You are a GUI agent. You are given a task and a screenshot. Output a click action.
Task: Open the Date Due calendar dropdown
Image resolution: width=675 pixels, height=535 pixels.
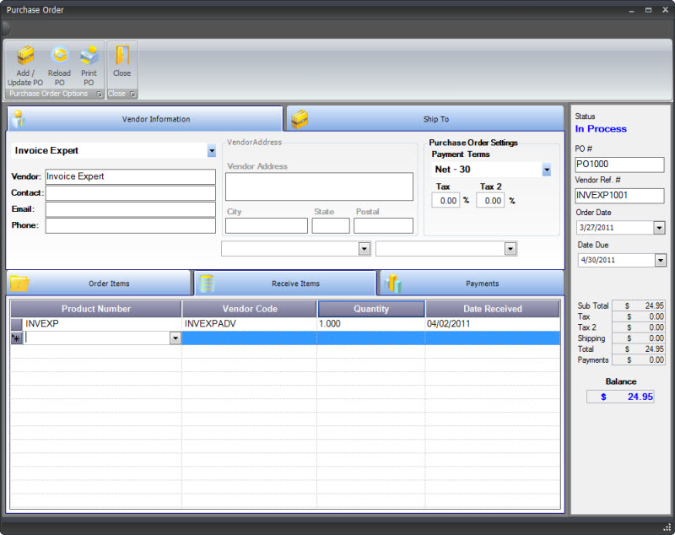tap(660, 260)
